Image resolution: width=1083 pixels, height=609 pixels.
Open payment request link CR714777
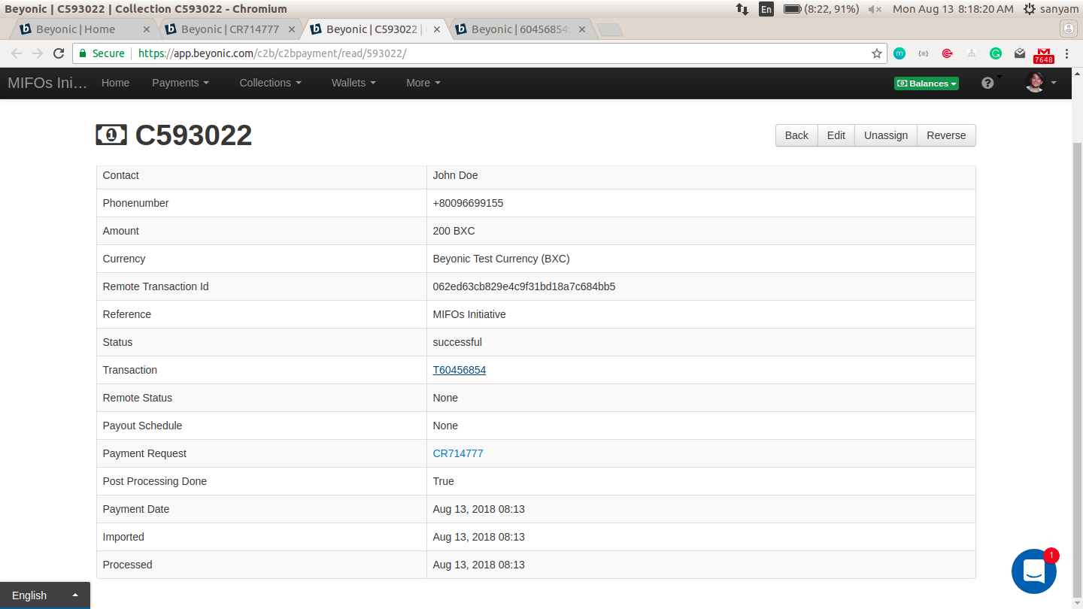click(458, 453)
